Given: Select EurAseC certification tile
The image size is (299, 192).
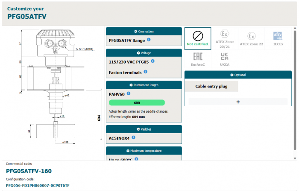Looking at the screenshot, I should [197, 60].
